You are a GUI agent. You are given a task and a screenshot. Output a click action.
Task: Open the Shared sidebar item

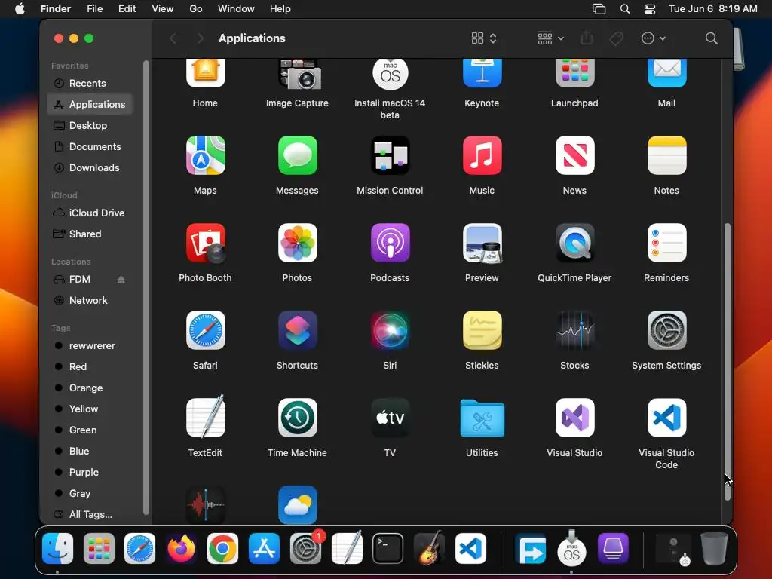point(90,234)
